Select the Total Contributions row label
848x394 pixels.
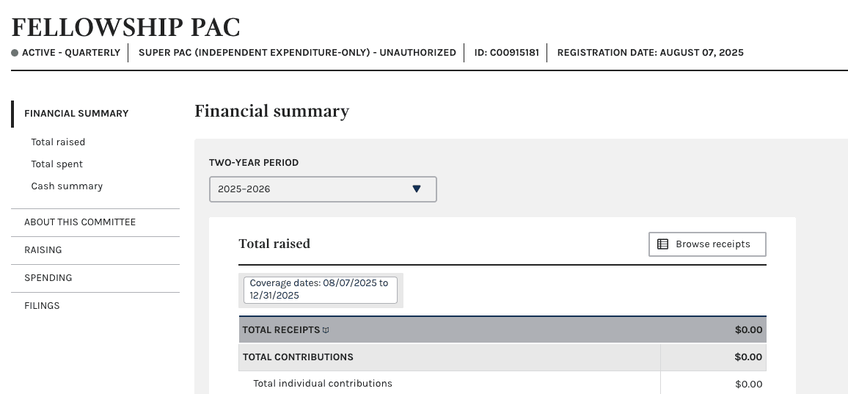tap(298, 357)
